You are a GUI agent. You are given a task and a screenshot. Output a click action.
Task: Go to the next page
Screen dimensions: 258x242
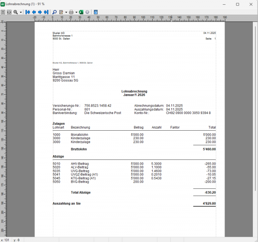tap(40, 12)
